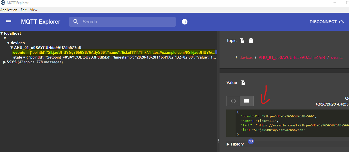Pause topic updates with pause button
Viewport: 349px width, 152px height.
[184, 22]
